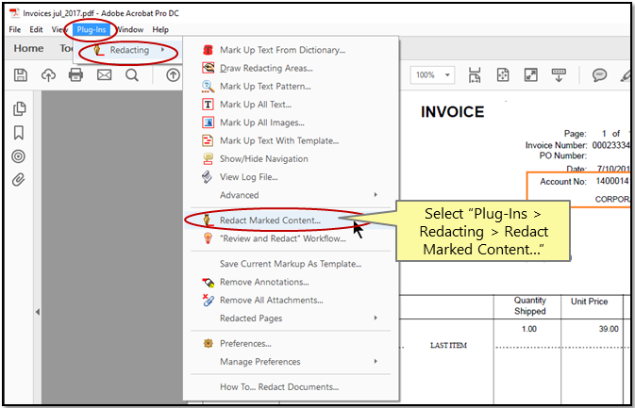635x408 pixels.
Task: Click the Mark Up Text With Template icon
Action: 208,140
